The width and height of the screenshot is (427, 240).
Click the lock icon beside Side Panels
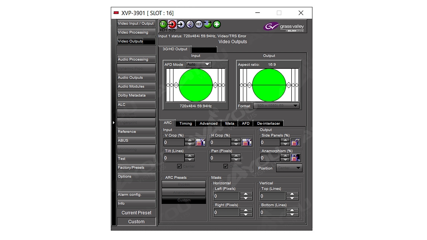click(x=295, y=142)
